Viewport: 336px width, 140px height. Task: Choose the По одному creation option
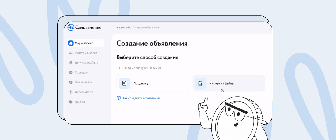click(153, 83)
